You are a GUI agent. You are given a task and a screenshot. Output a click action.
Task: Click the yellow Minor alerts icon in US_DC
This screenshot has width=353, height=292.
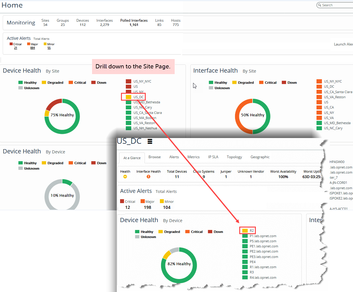[162, 201]
